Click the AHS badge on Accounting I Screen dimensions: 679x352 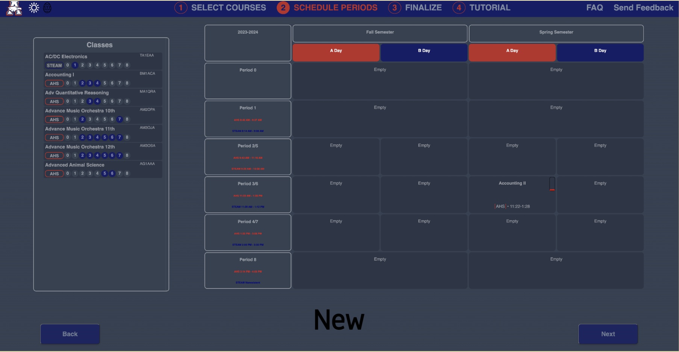pyautogui.click(x=54, y=83)
